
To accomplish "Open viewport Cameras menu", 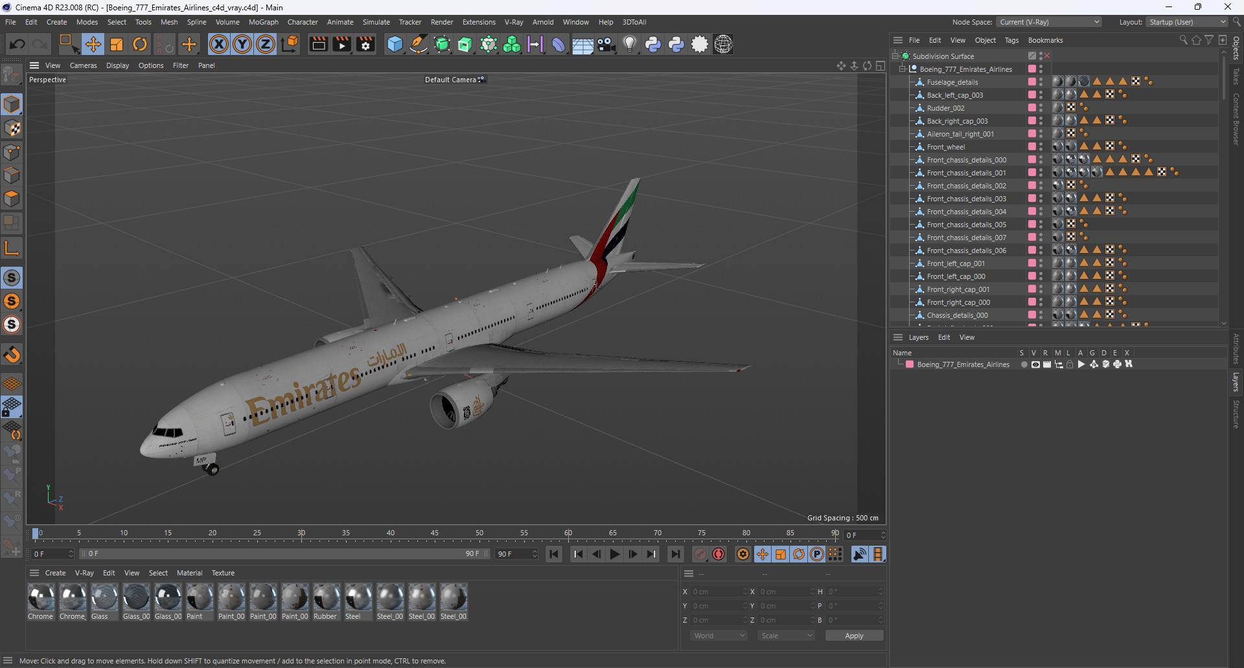I will tap(84, 65).
